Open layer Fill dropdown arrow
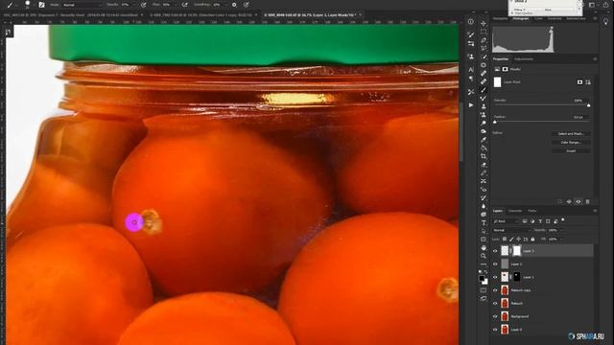 point(562,239)
